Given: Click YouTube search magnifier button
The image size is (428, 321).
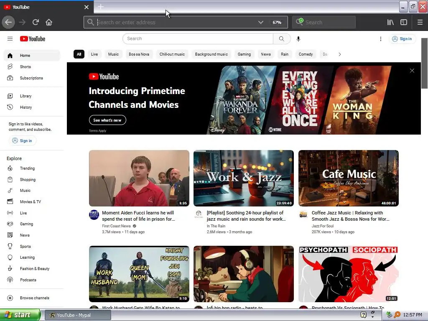Looking at the screenshot, I should coord(282,39).
